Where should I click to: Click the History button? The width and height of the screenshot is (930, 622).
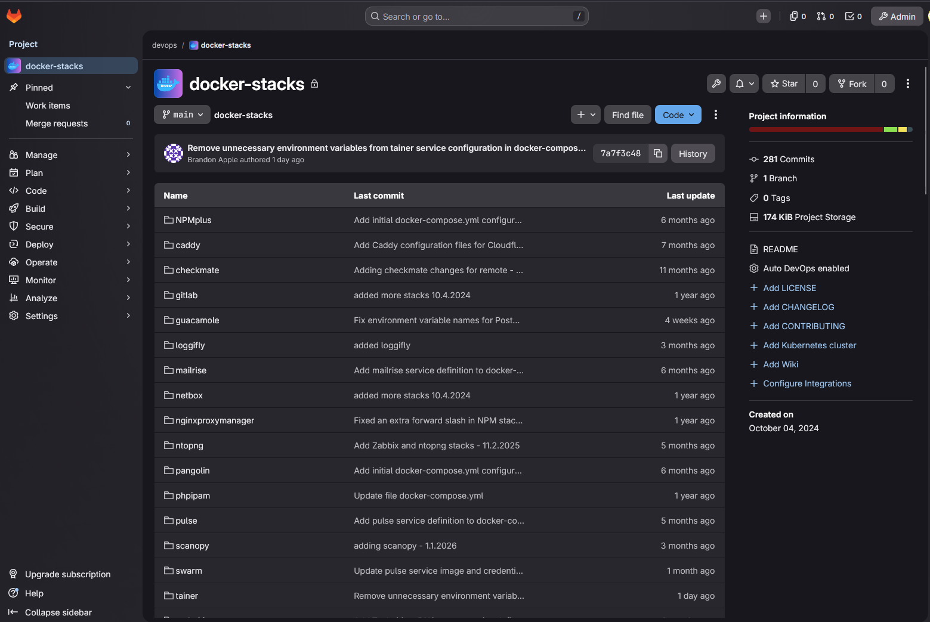(693, 153)
